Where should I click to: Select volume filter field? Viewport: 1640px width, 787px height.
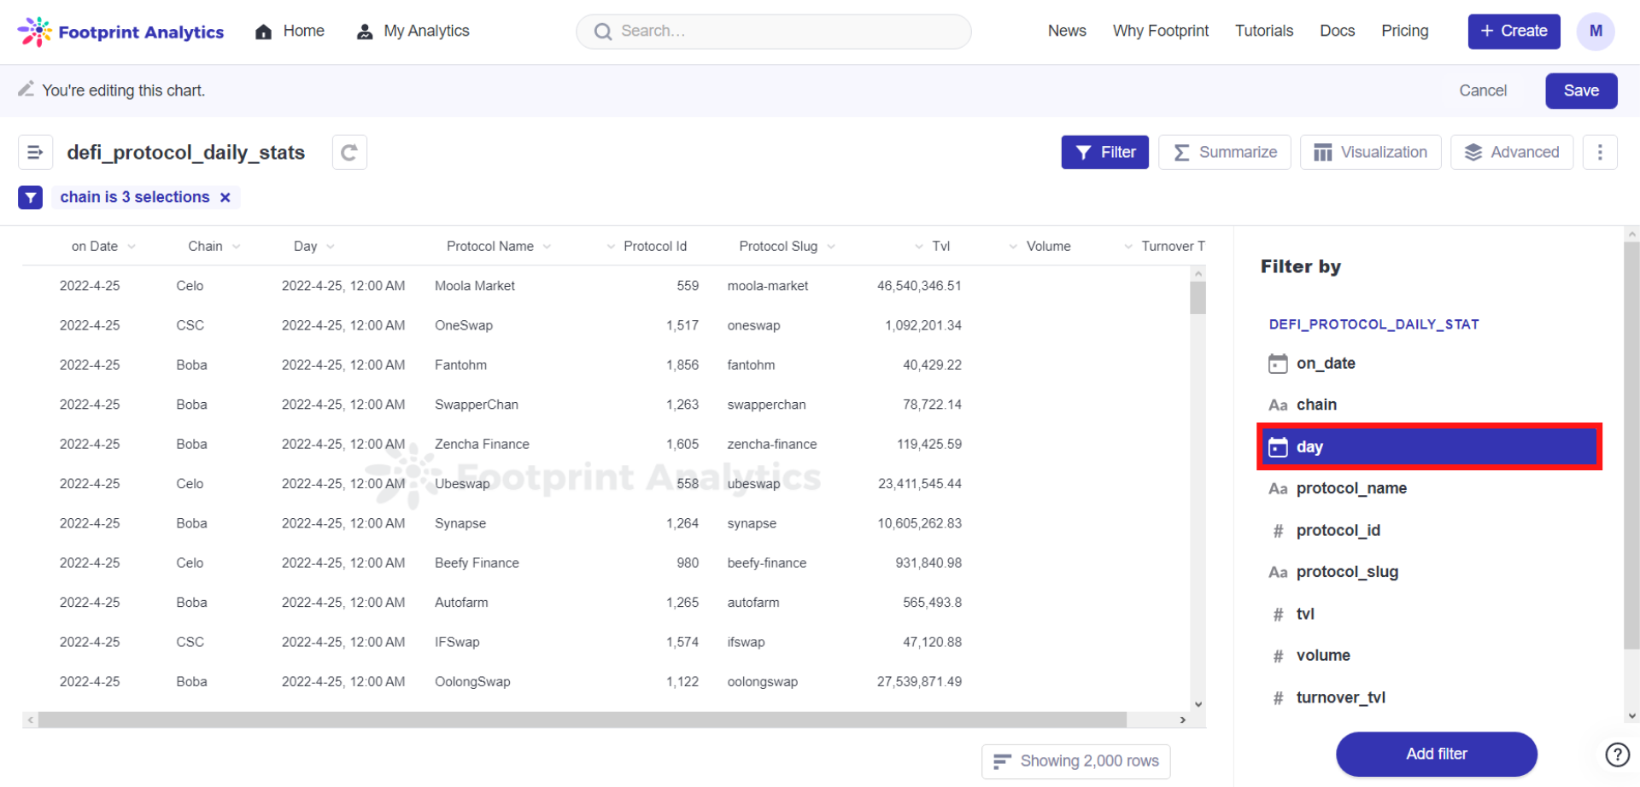(x=1429, y=656)
